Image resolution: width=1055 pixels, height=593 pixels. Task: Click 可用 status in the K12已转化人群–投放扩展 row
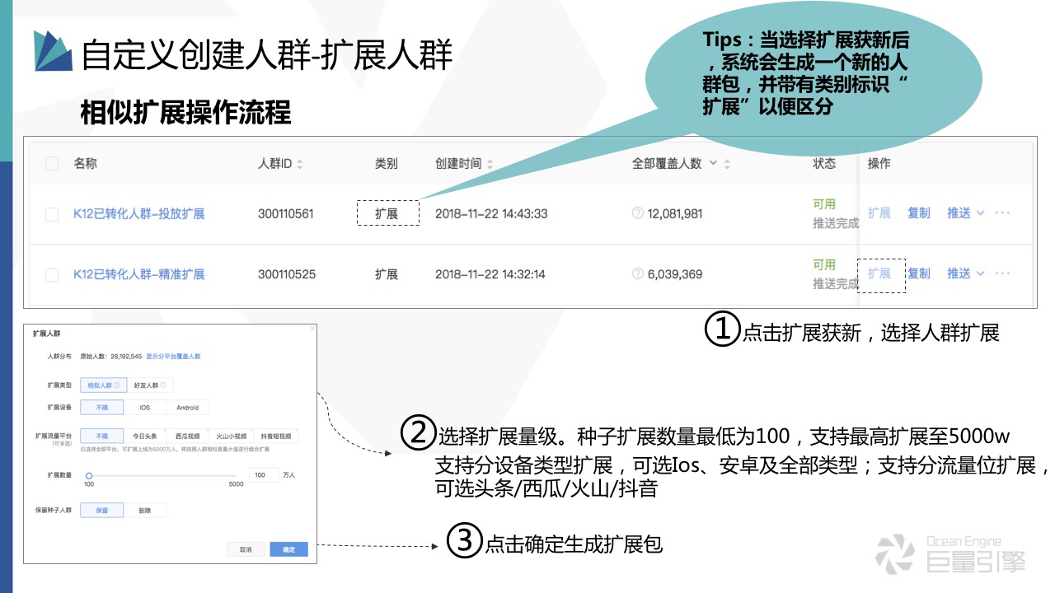(x=824, y=204)
